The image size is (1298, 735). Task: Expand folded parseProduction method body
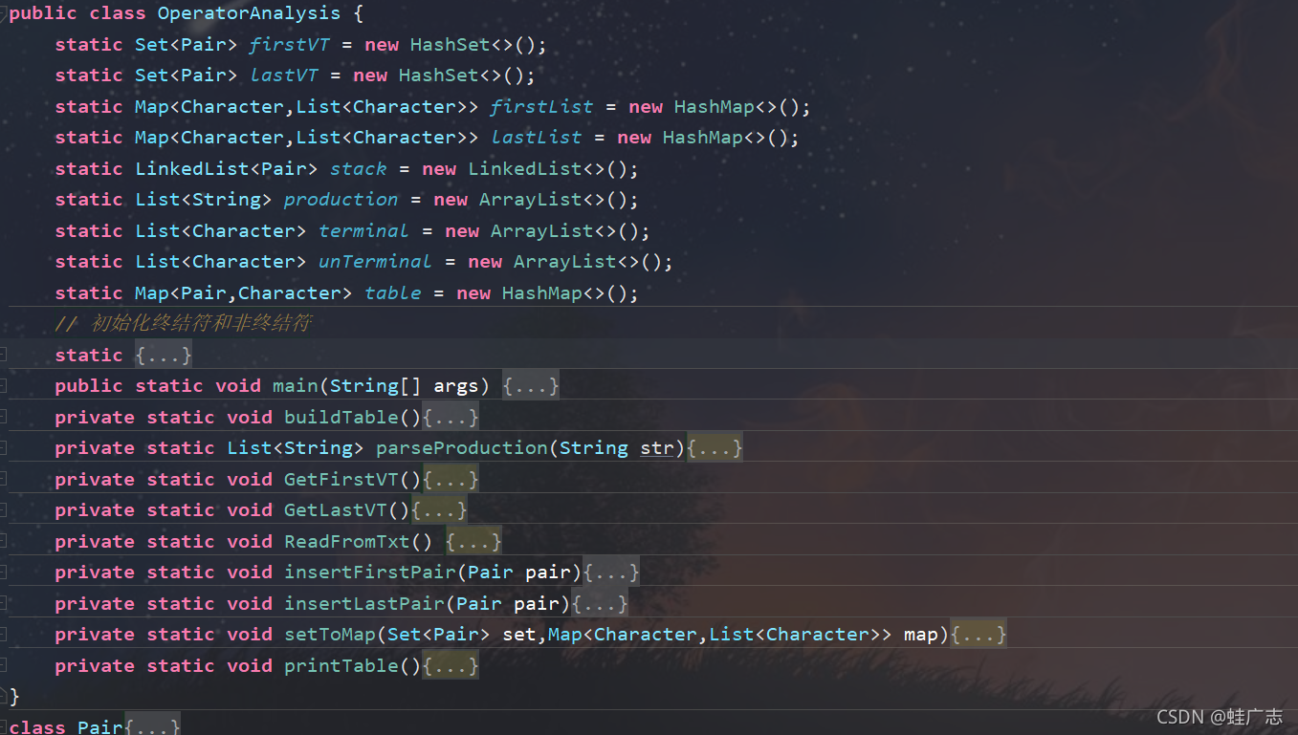point(715,448)
